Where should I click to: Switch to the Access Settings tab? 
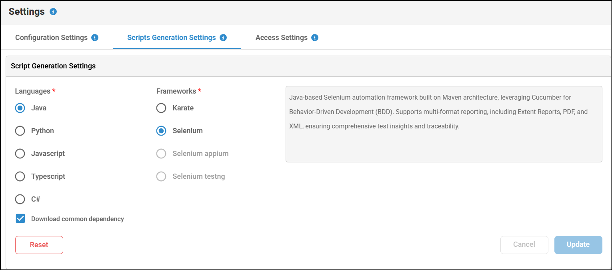click(x=281, y=38)
